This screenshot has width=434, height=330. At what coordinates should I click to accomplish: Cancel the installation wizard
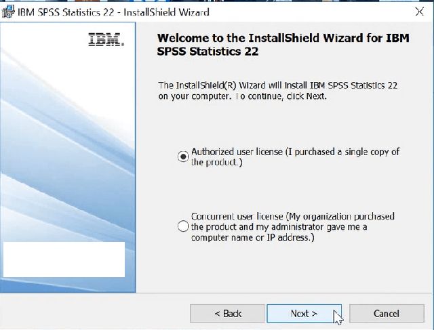pos(387,314)
